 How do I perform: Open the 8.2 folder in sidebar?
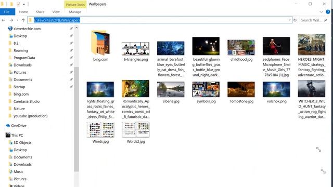click(x=16, y=43)
